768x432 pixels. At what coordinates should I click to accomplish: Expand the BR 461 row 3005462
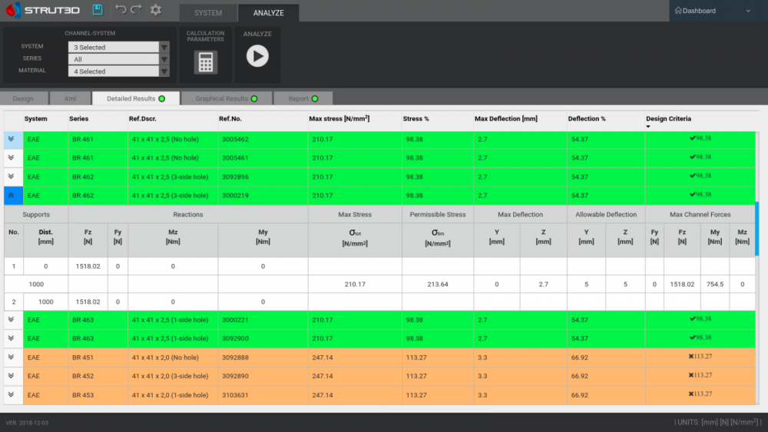[12, 140]
